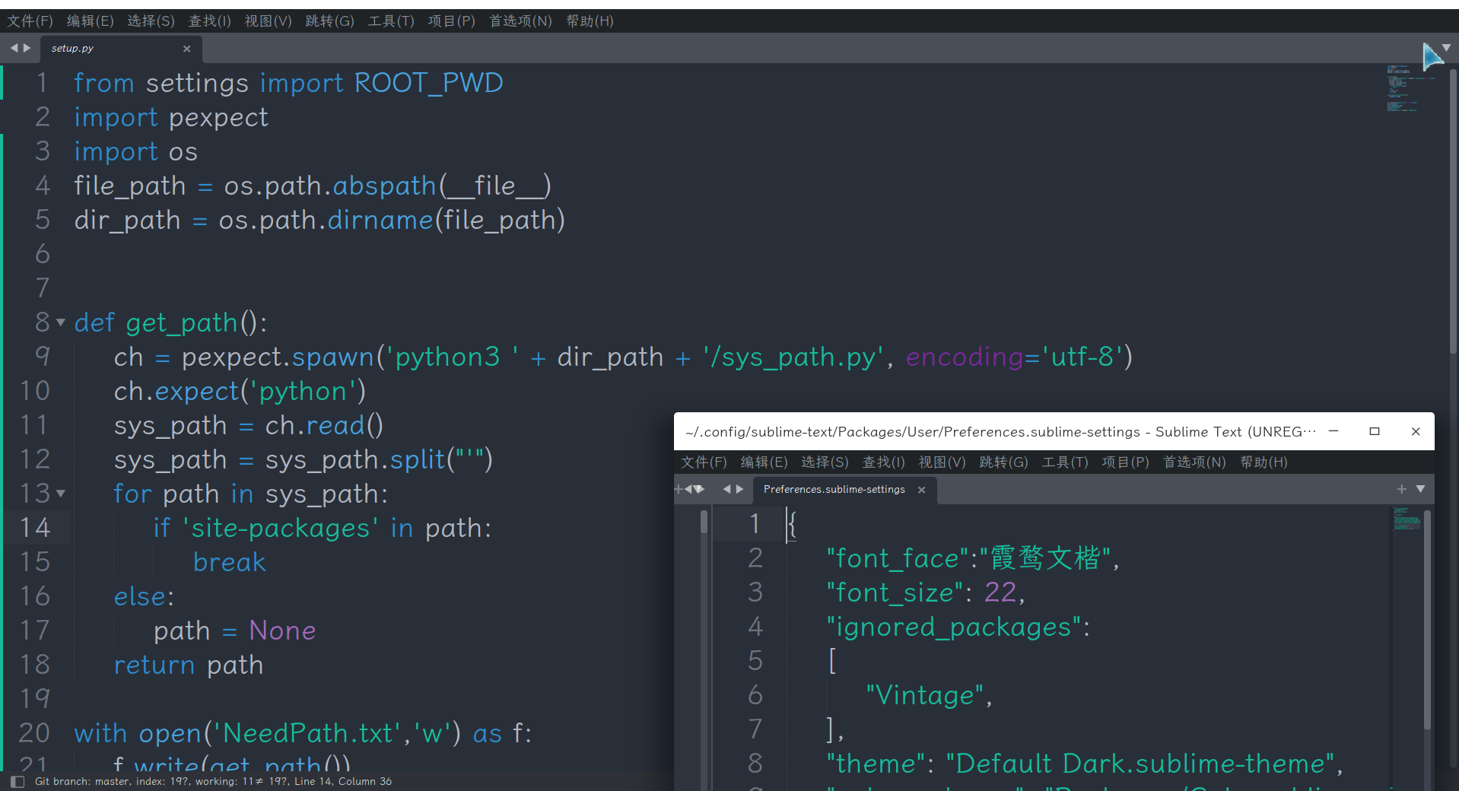The height and width of the screenshot is (791, 1459).
Task: Click the new tab plus icon in Preferences window
Action: pos(1401,489)
